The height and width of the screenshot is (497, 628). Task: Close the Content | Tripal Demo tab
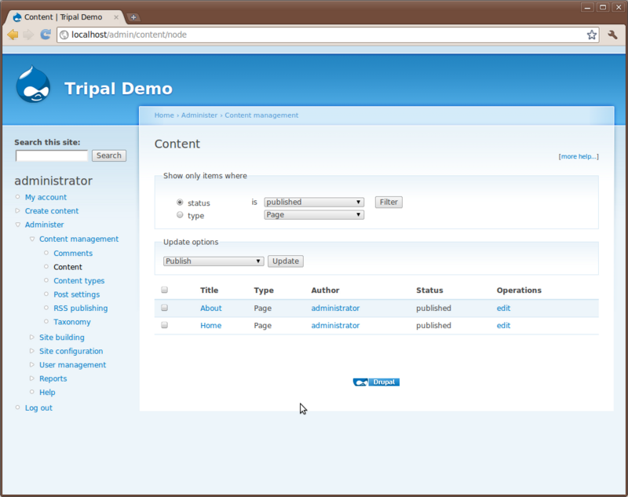(x=115, y=17)
